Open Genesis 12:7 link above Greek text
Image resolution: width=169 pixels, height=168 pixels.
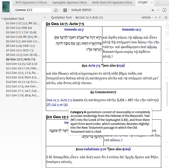click(131, 30)
